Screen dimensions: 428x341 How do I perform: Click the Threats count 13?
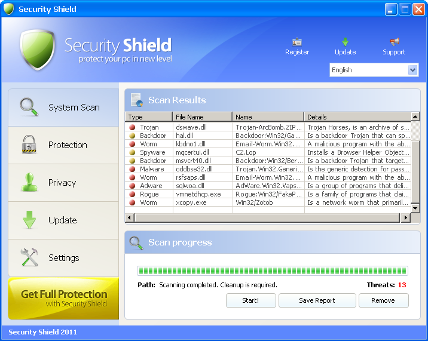coord(402,285)
